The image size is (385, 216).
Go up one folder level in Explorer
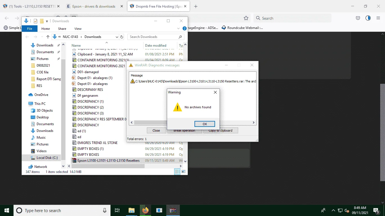pyautogui.click(x=48, y=37)
